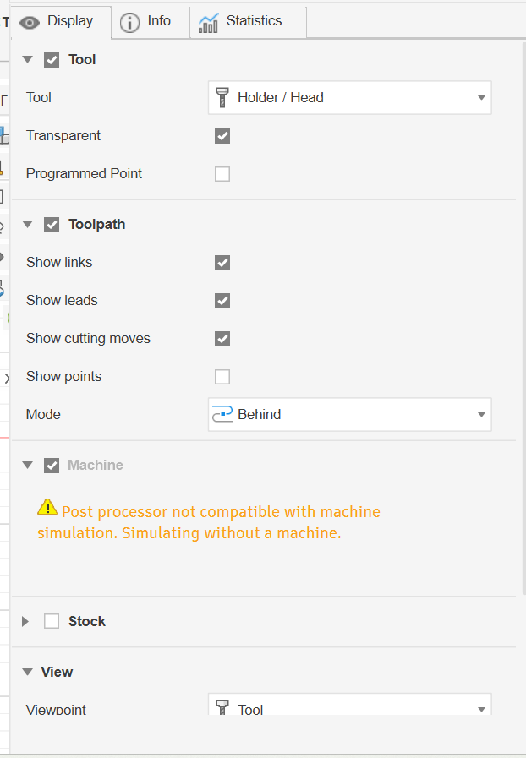This screenshot has height=758, width=526.
Task: Collapse the Toolpath section
Action: [x=27, y=225]
